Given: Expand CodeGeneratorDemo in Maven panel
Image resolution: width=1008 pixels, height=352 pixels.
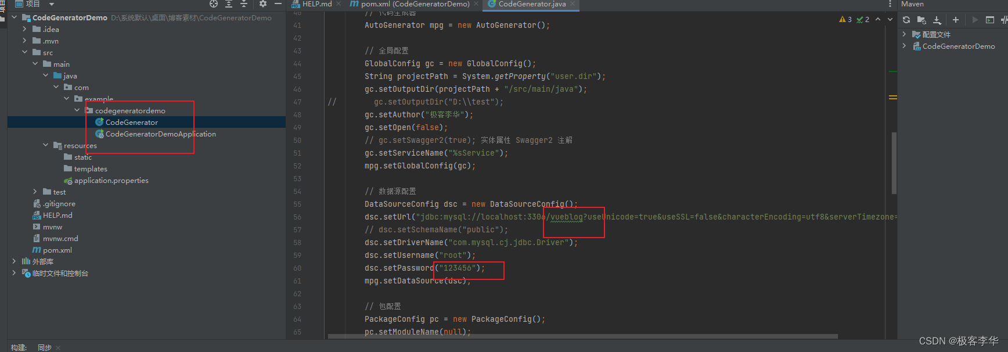Looking at the screenshot, I should click(x=904, y=46).
